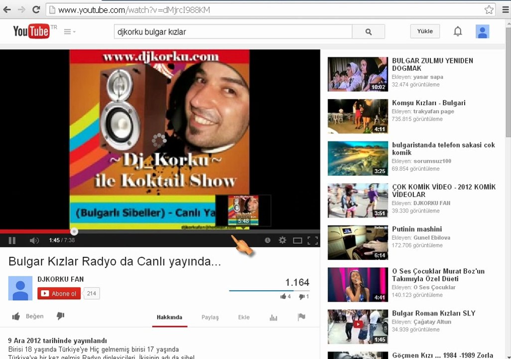Reload the page
This screenshot has height=359, width=511.
(36, 10)
